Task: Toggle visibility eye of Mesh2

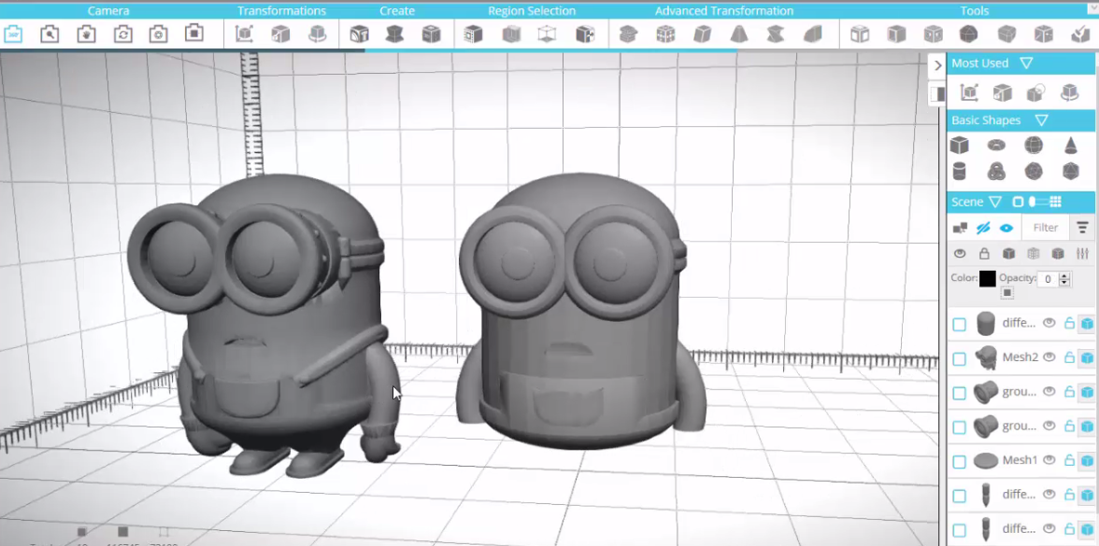Action: [x=1049, y=357]
